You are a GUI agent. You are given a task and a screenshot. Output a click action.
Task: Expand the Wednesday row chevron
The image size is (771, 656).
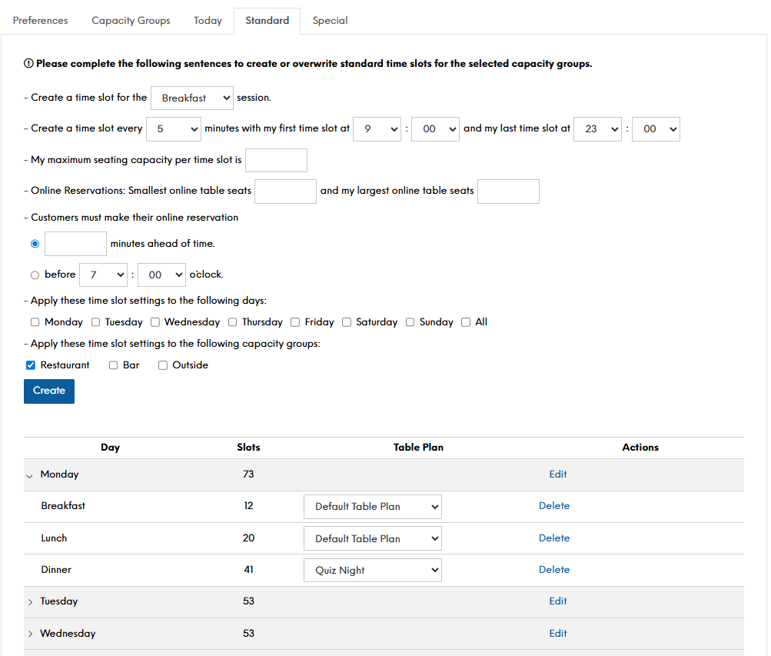click(30, 634)
